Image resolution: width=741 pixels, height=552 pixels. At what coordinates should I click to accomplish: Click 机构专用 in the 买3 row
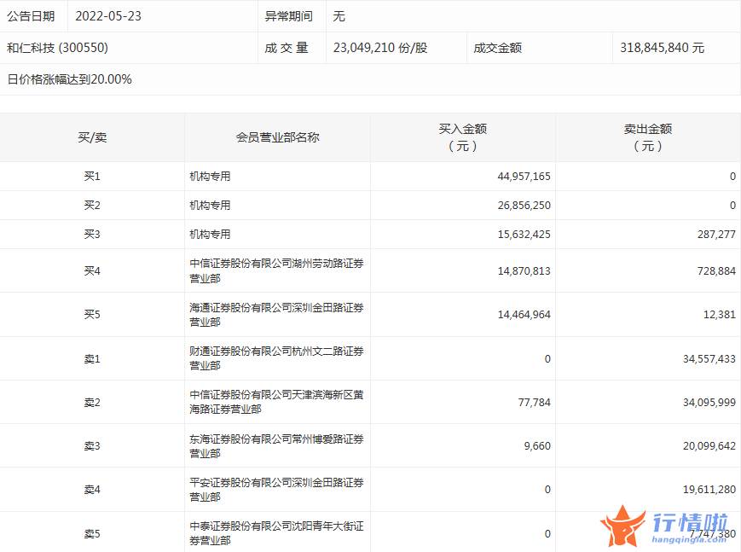pos(210,234)
